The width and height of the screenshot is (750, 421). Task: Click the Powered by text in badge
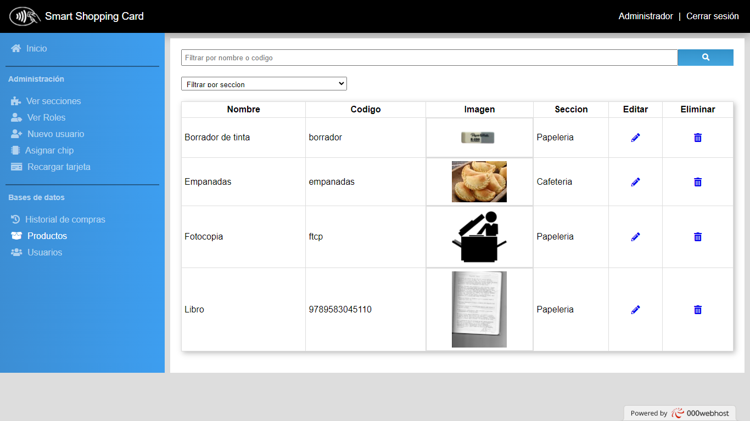click(x=649, y=413)
